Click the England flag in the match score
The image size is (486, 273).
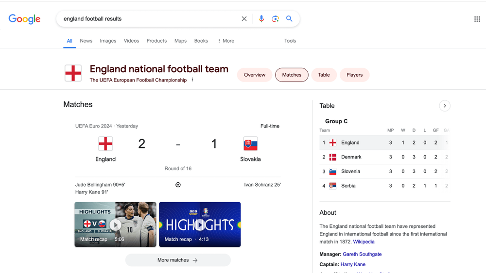click(105, 144)
